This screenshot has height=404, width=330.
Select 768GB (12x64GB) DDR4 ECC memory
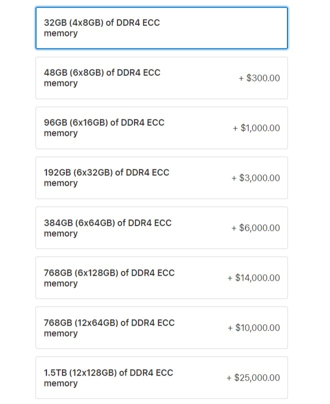pos(161,328)
